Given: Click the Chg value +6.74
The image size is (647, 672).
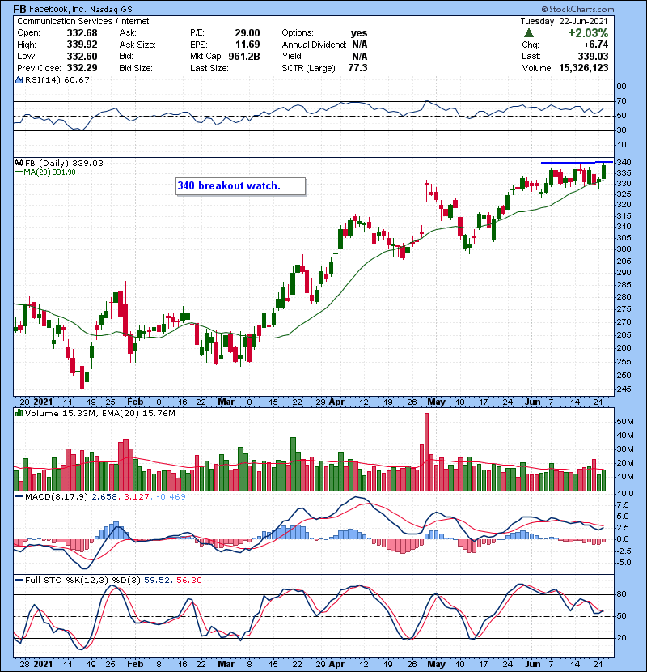Looking at the screenshot, I should 595,45.
